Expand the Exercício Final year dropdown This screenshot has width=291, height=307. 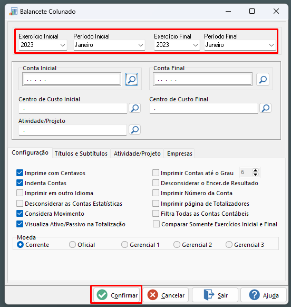pyautogui.click(x=195, y=45)
